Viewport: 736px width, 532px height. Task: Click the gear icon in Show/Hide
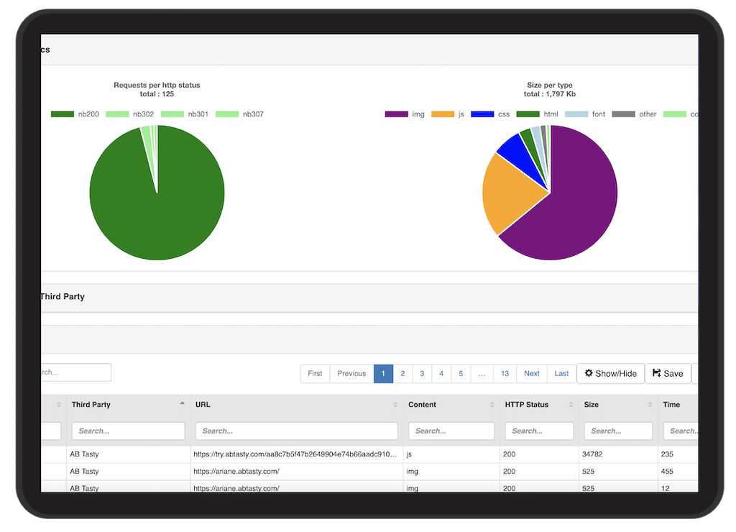(x=588, y=373)
